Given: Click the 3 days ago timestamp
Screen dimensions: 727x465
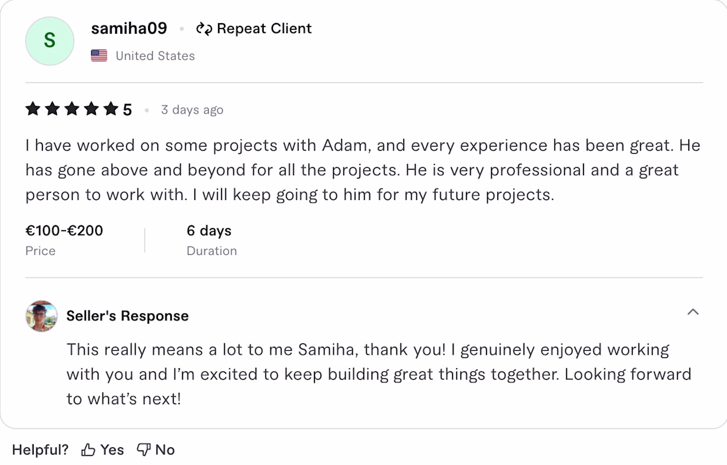Looking at the screenshot, I should pyautogui.click(x=192, y=110).
